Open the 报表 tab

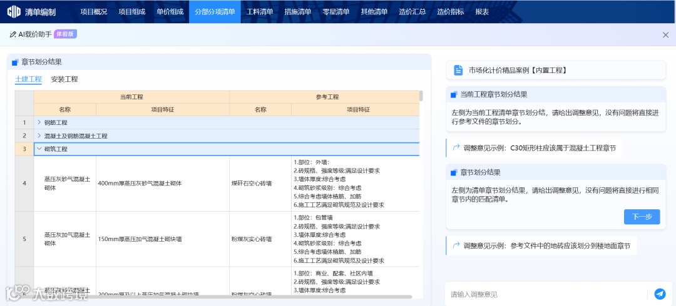point(482,12)
